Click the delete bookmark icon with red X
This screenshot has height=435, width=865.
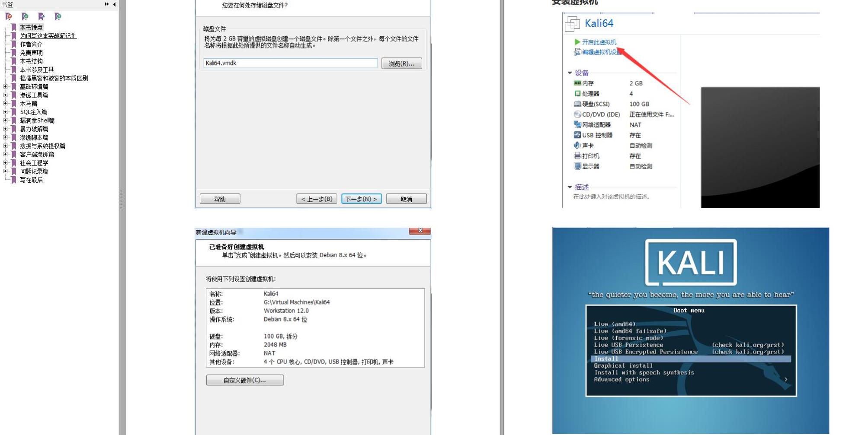click(x=9, y=16)
